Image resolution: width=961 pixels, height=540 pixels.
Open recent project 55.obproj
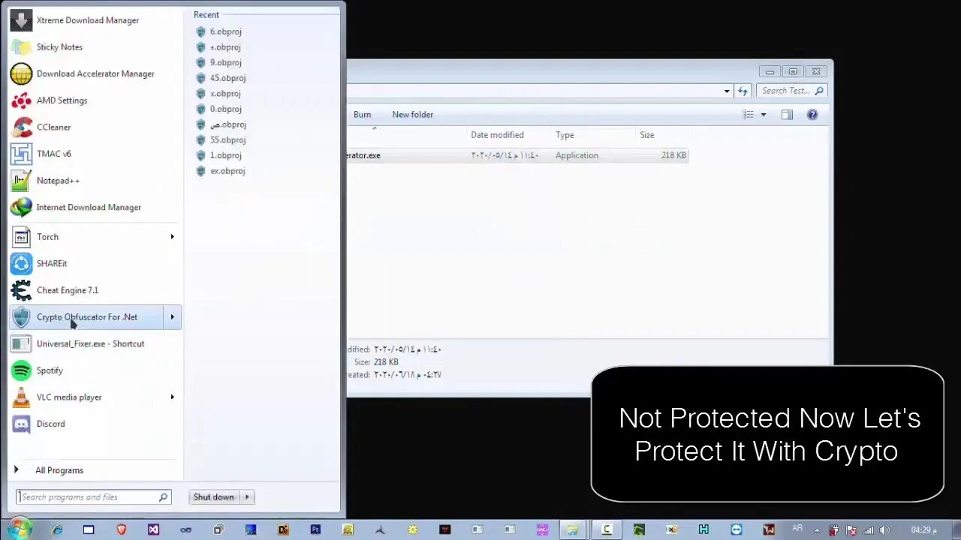coord(227,139)
